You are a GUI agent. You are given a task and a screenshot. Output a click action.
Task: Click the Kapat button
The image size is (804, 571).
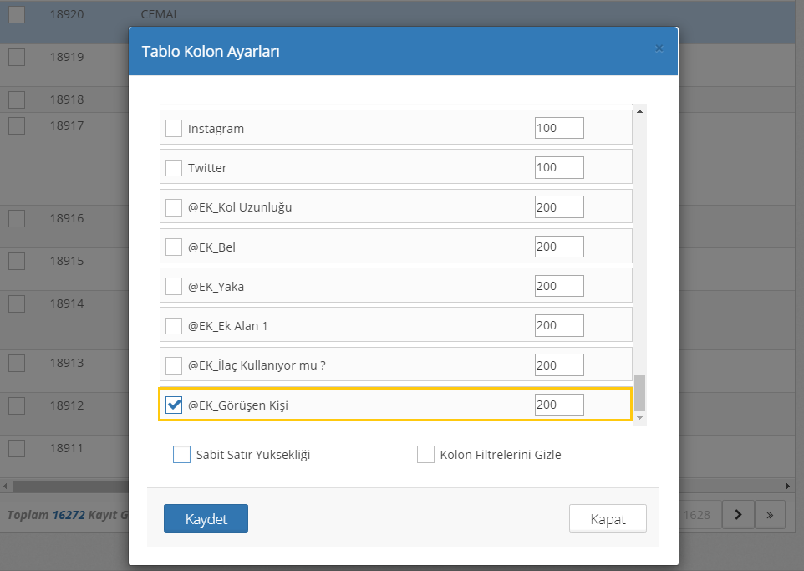608,518
